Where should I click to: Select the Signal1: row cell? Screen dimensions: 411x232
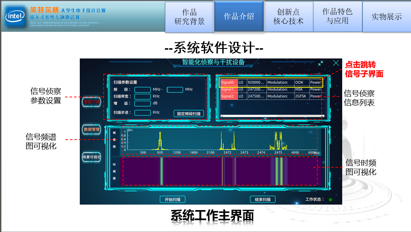pyautogui.click(x=229, y=89)
